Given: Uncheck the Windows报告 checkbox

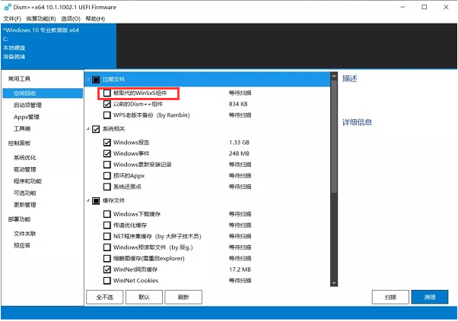Looking at the screenshot, I should [107, 143].
